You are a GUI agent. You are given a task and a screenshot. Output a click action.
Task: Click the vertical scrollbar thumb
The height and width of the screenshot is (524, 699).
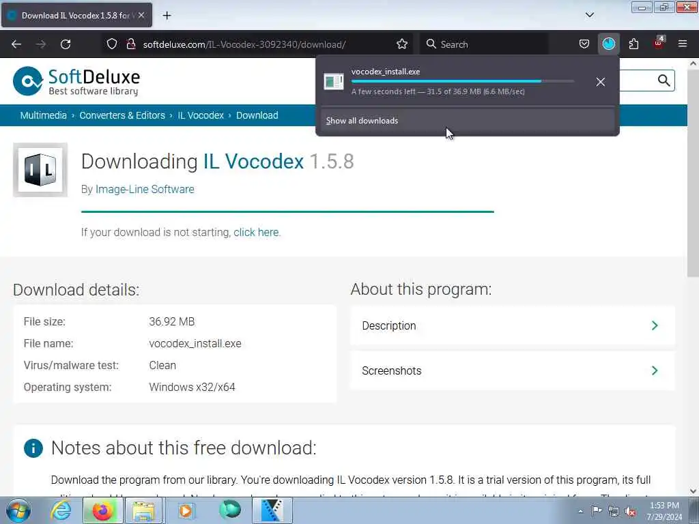click(x=694, y=174)
